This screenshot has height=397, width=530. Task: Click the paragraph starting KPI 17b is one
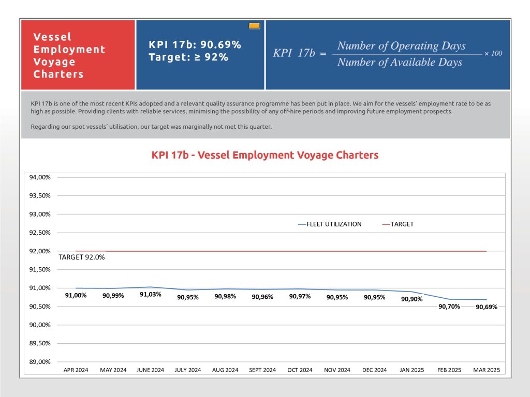coord(261,108)
